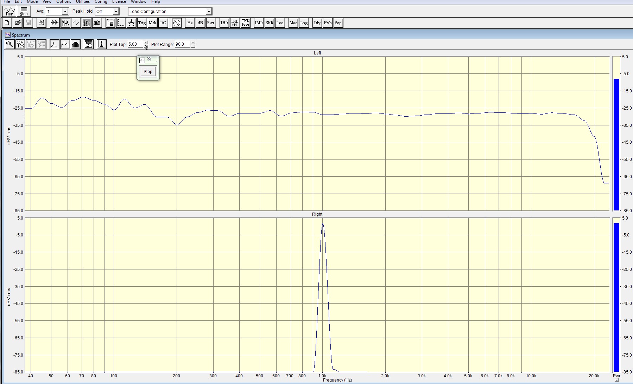Viewport: 633px width, 384px height.
Task: Click the Rvb reverberation button
Action: [328, 23]
